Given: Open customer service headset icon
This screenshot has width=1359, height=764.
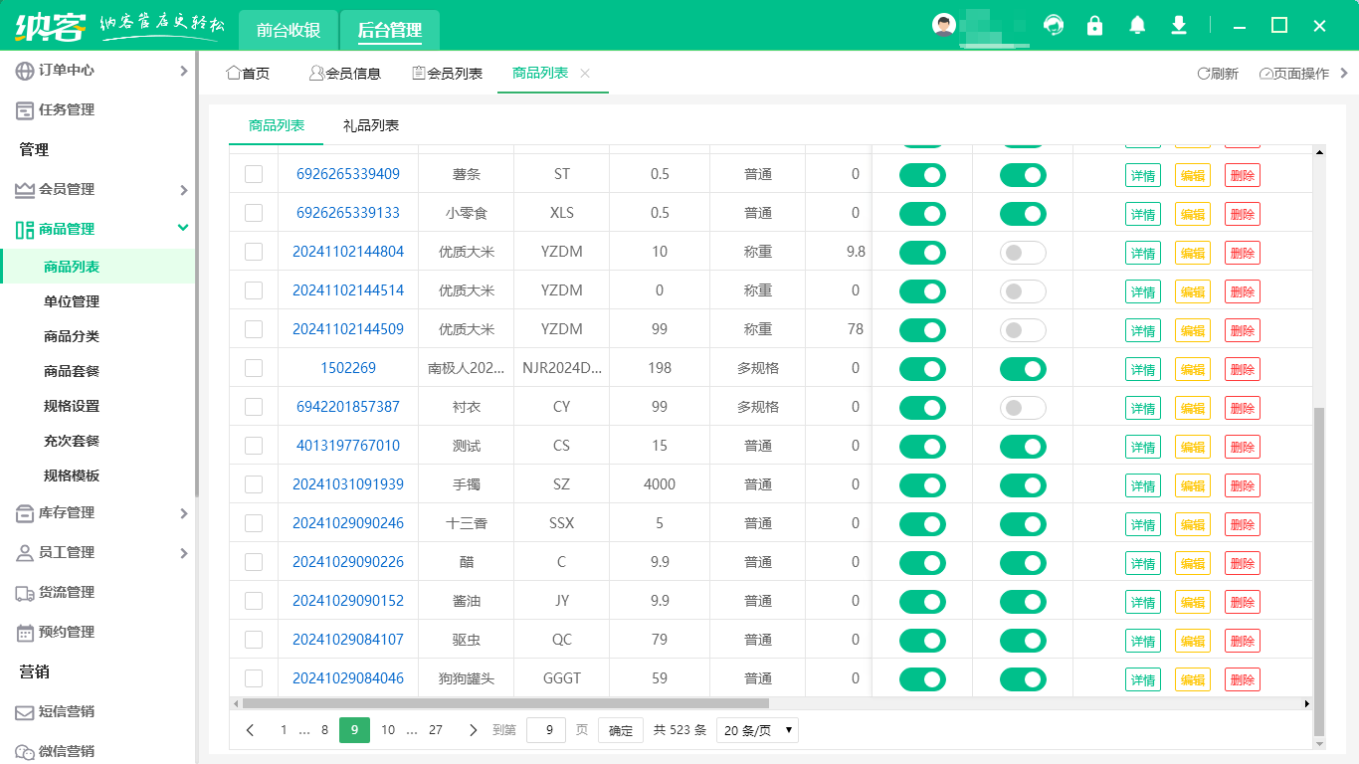Looking at the screenshot, I should click(x=1054, y=25).
